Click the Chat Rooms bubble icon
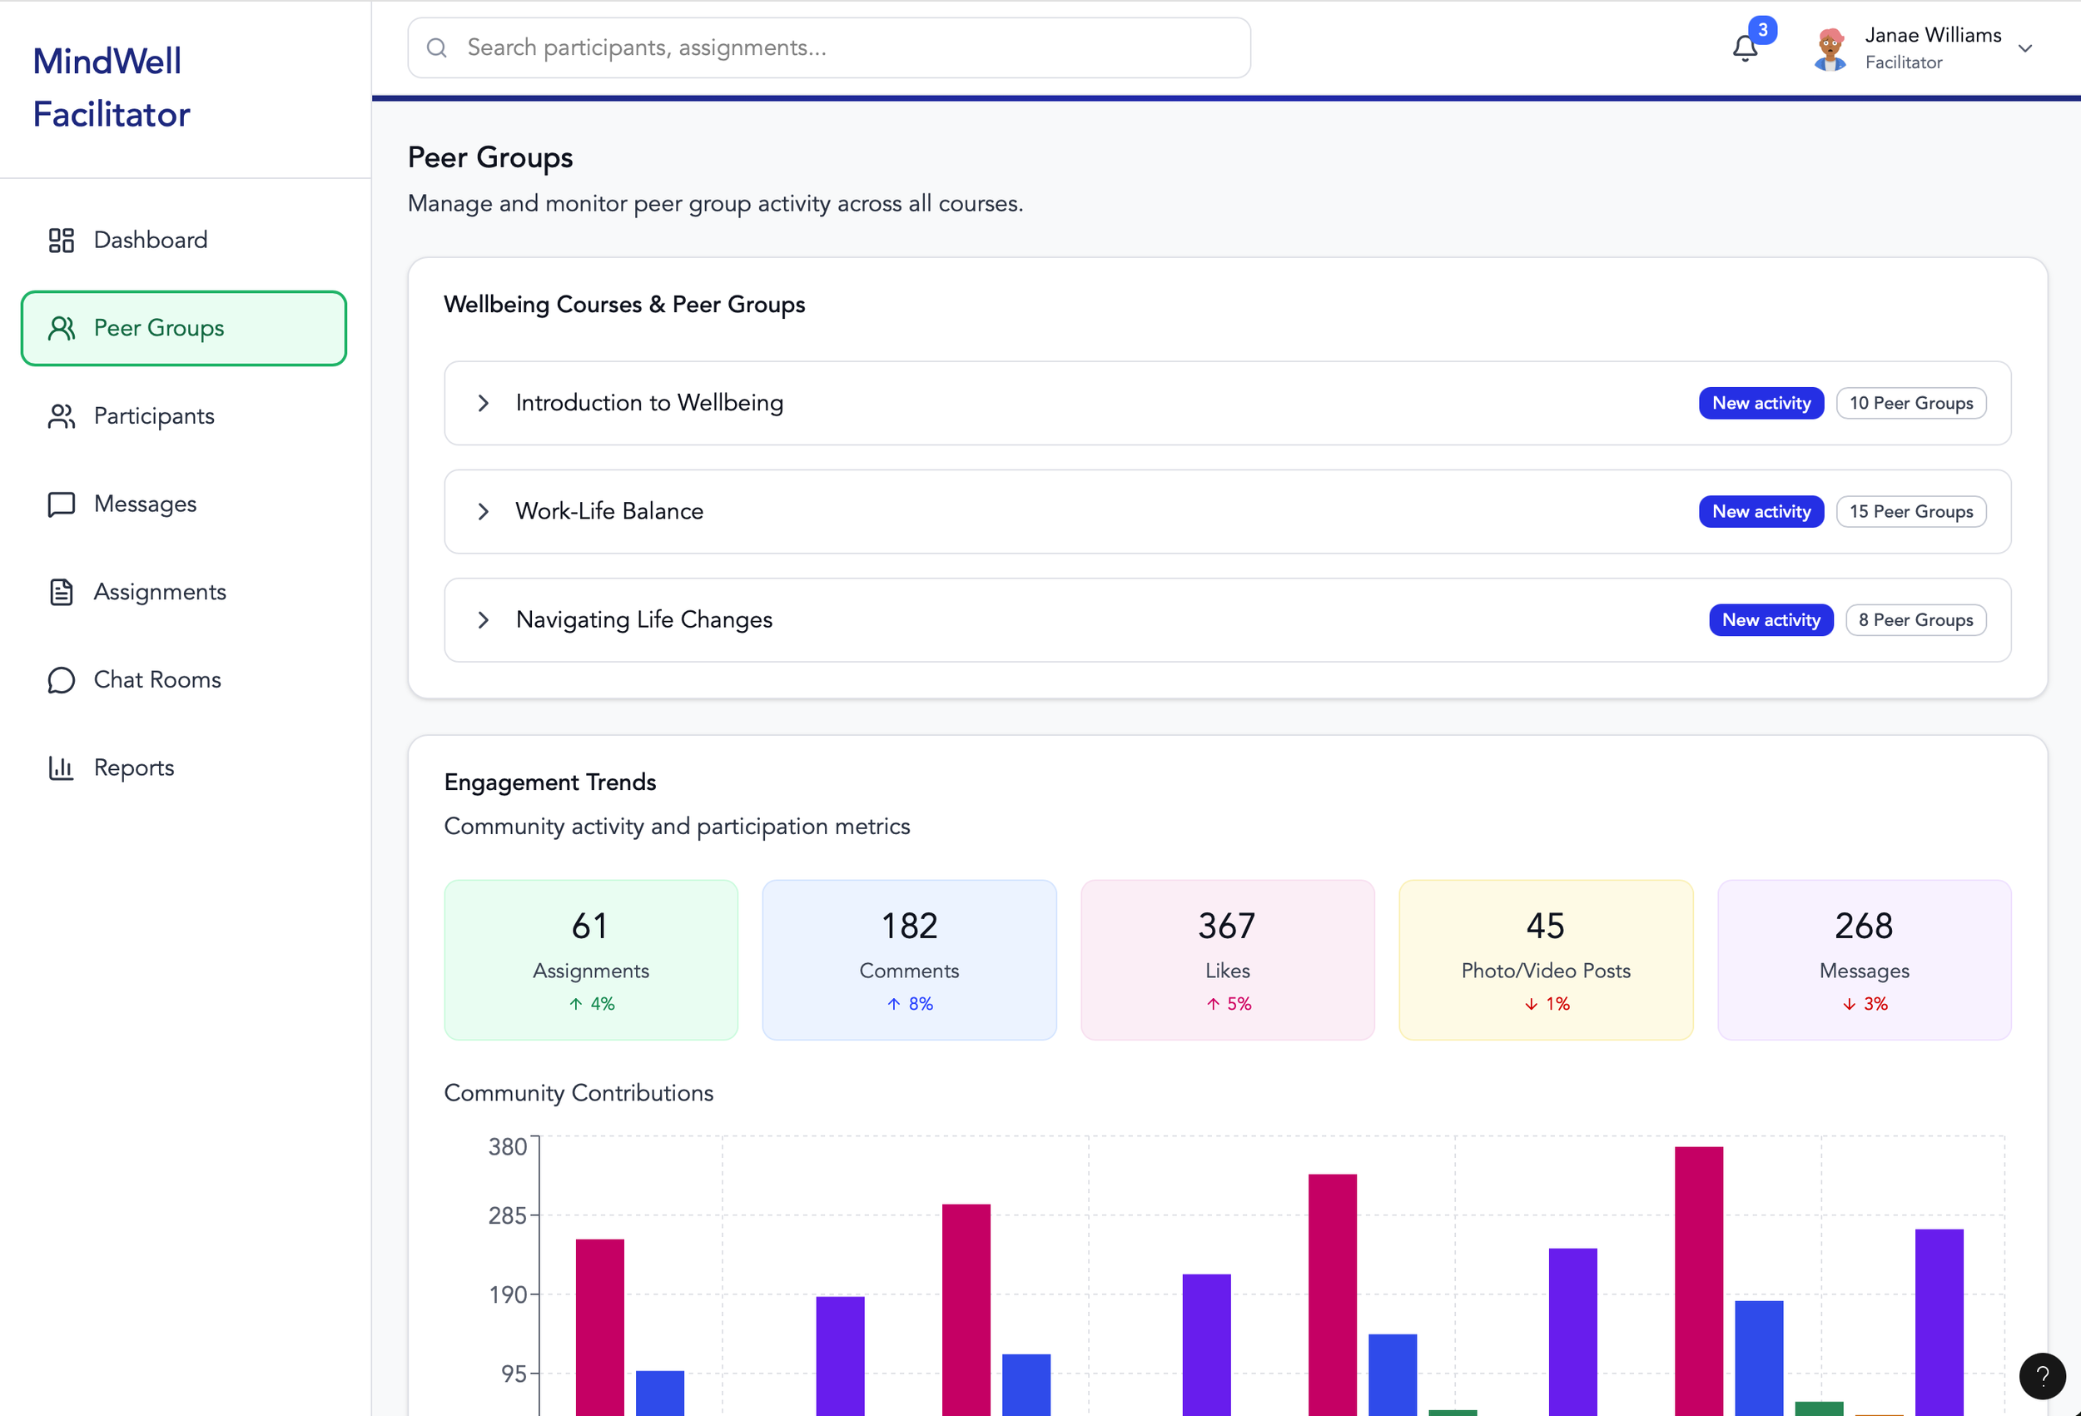This screenshot has width=2081, height=1416. click(x=61, y=680)
